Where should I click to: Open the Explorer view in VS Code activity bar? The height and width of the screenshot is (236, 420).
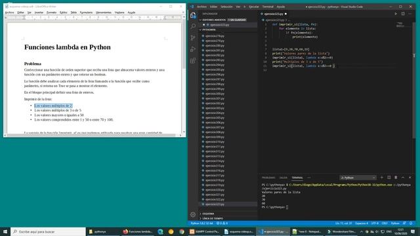pos(193,15)
